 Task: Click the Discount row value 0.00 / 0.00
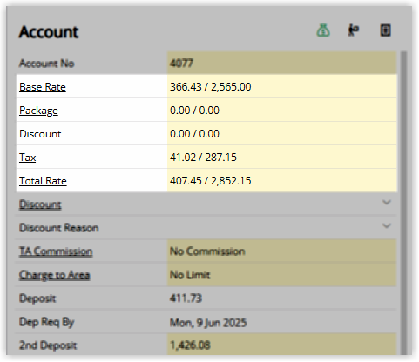tap(194, 134)
